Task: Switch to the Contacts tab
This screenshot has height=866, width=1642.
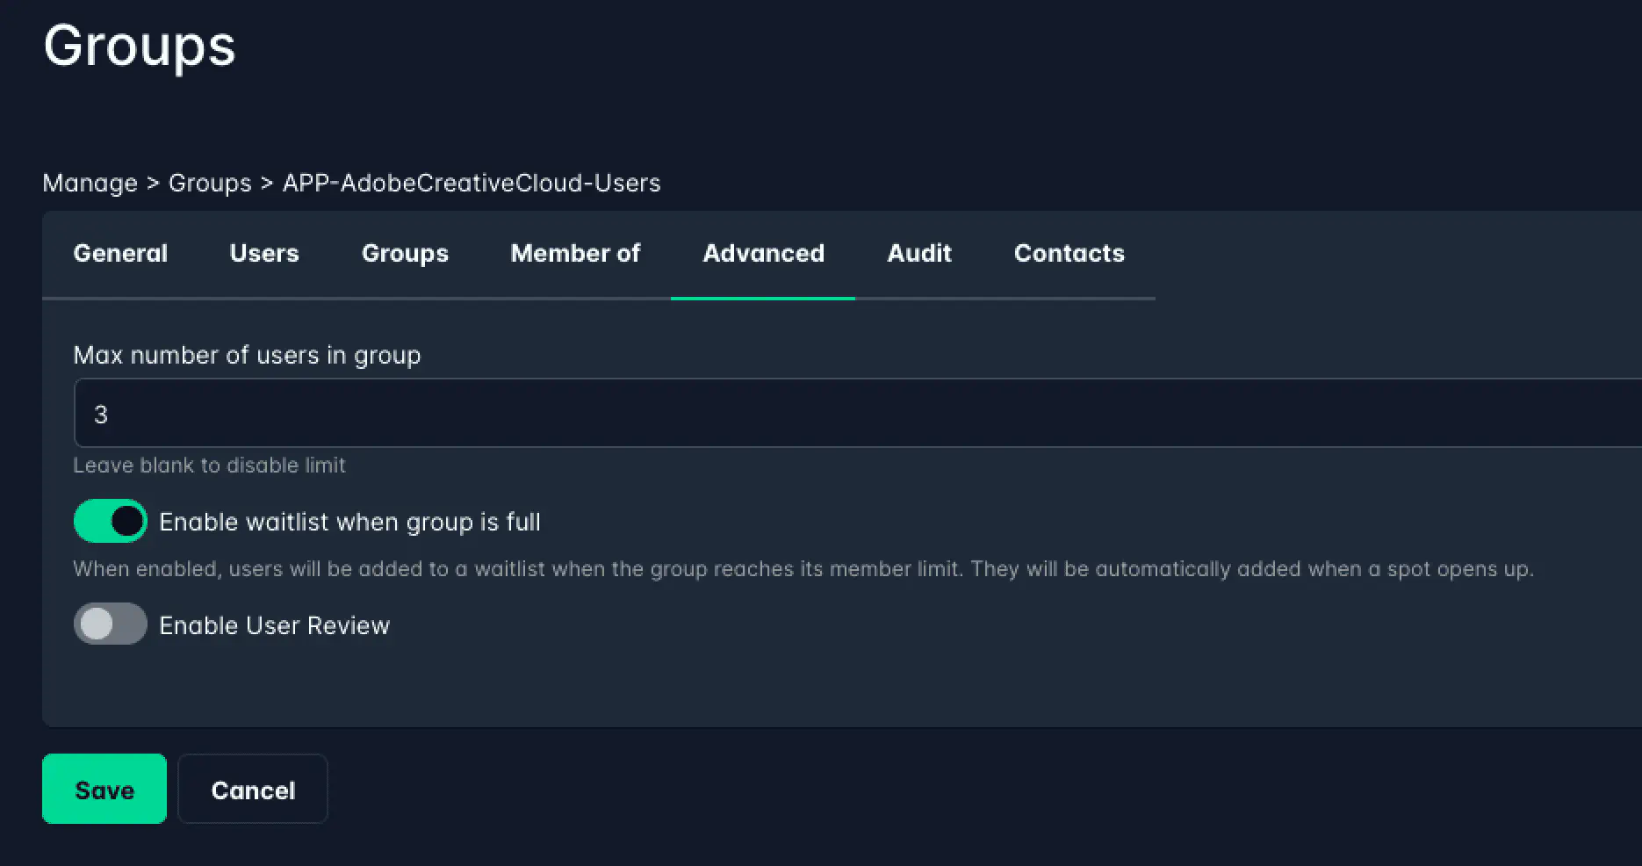Action: pyautogui.click(x=1069, y=254)
